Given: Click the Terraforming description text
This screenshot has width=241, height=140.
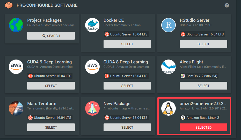Looking at the screenshot, I should pos(51,108).
